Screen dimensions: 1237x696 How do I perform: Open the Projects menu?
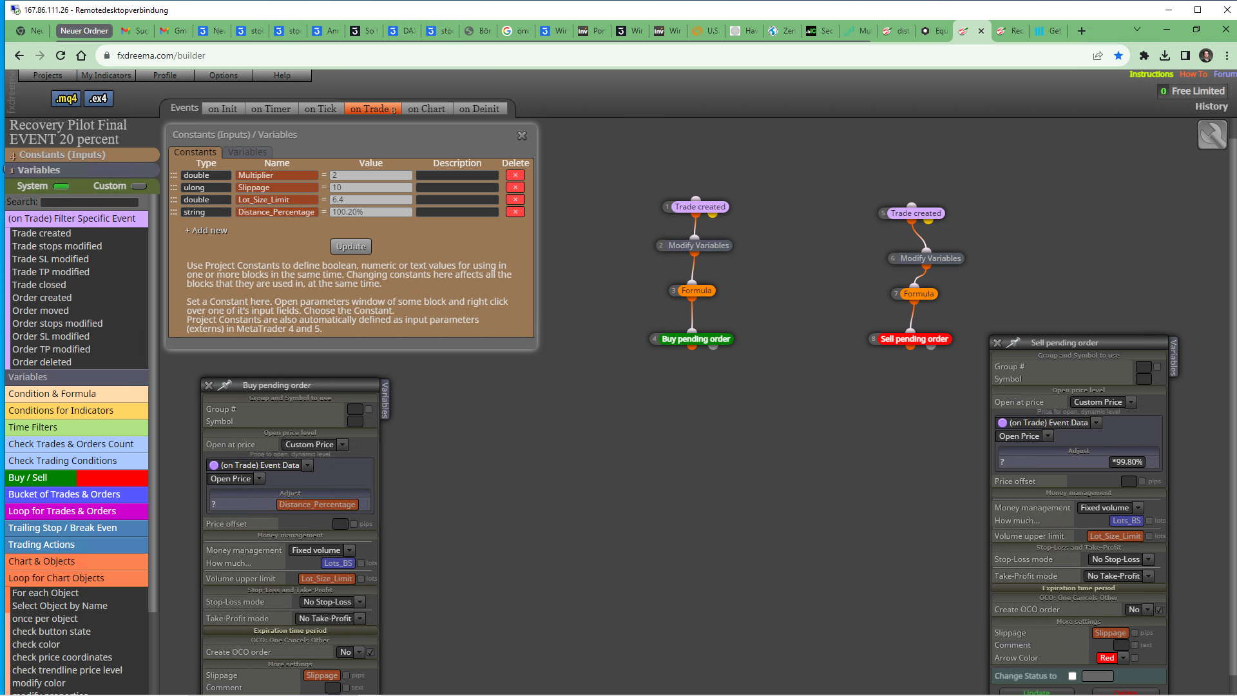48,75
